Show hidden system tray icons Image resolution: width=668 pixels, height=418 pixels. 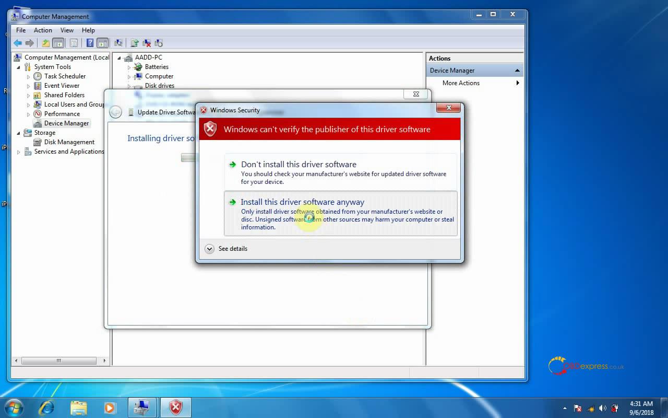click(x=565, y=408)
